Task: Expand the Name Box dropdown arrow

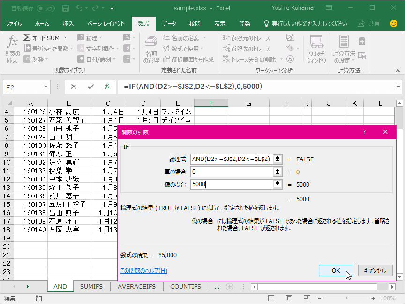Action: click(45, 87)
